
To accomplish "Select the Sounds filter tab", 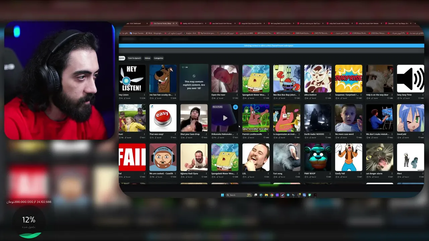I will [121, 58].
